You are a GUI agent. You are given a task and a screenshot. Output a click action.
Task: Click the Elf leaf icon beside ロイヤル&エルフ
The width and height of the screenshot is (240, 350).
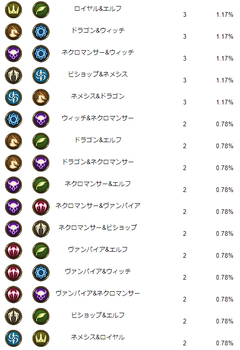41,10
